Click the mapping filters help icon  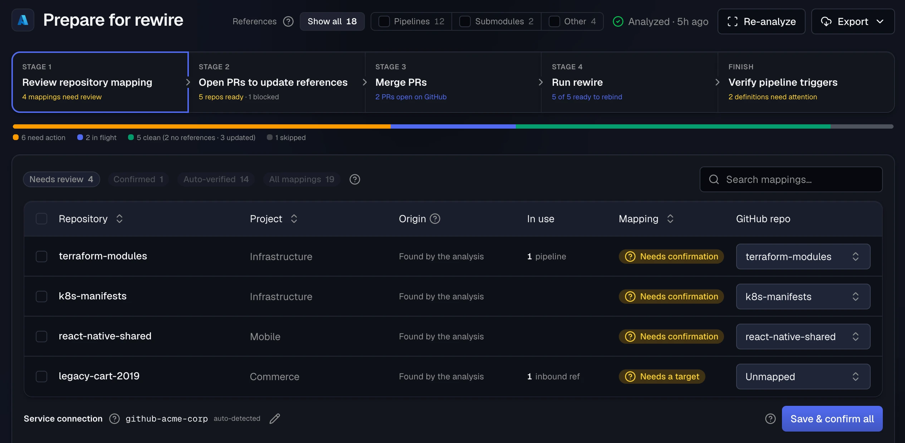355,179
